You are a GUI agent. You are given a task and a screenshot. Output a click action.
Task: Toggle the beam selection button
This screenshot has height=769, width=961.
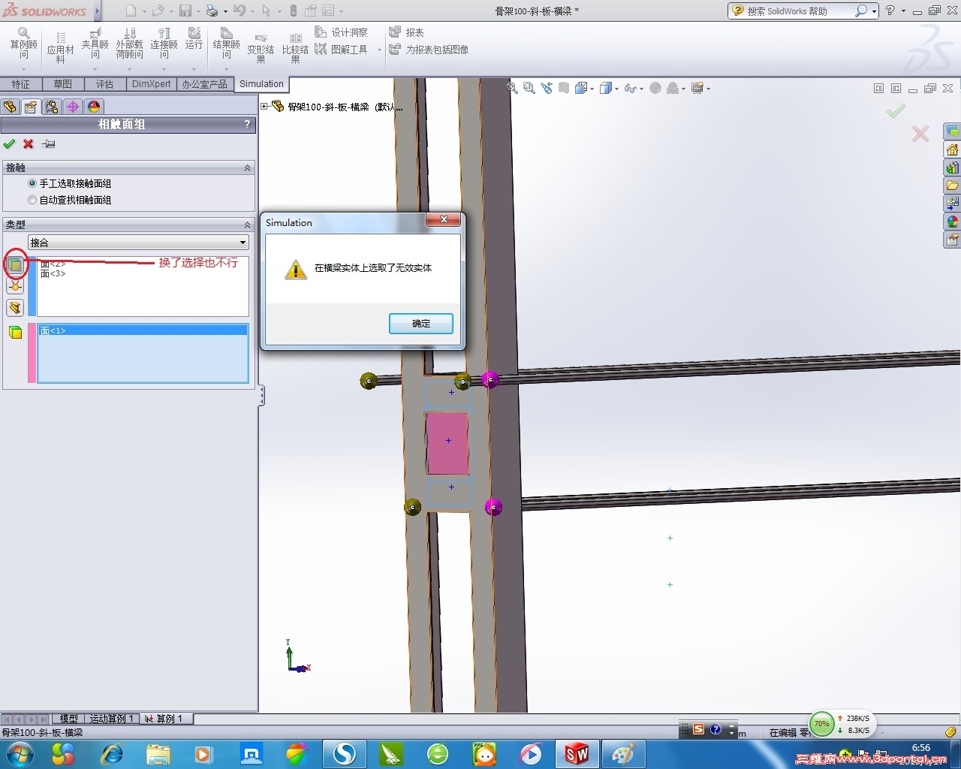click(x=15, y=307)
